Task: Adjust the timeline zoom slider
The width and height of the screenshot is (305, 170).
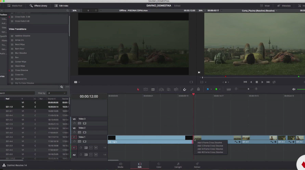Action: (248, 89)
